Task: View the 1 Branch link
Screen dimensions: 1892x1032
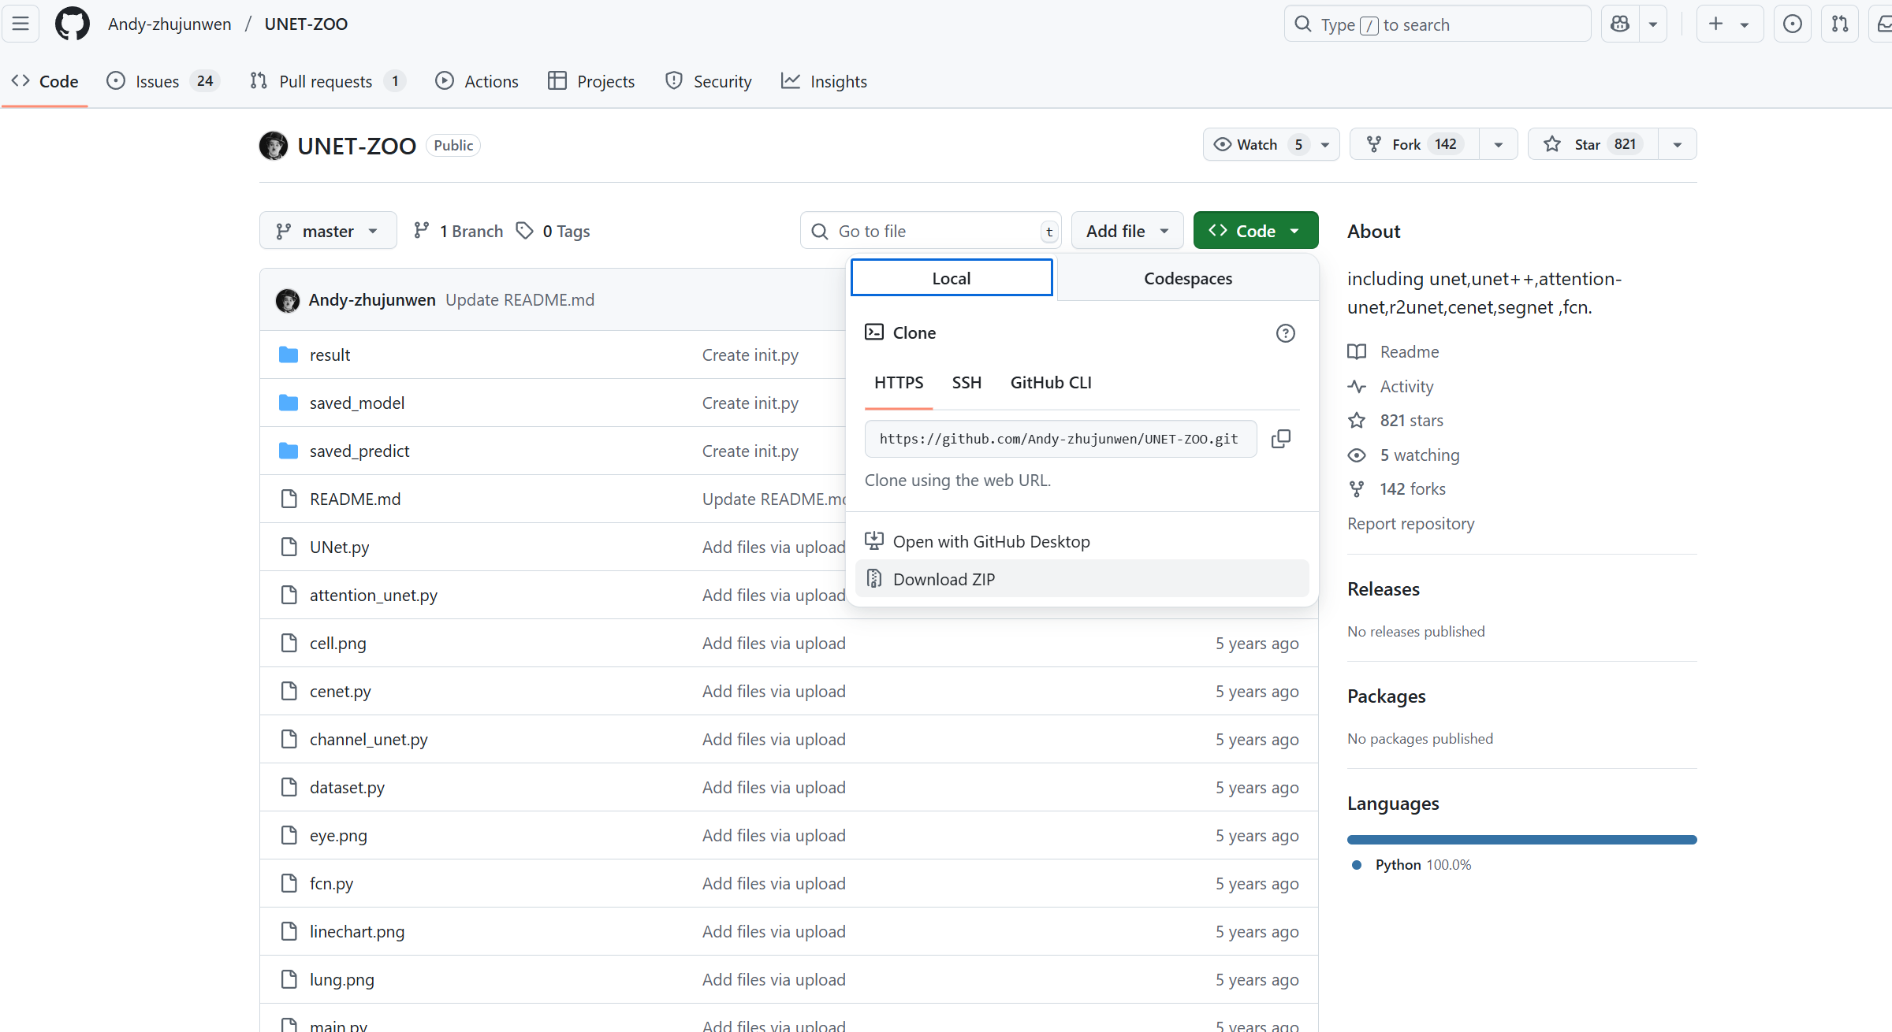Action: (x=459, y=231)
